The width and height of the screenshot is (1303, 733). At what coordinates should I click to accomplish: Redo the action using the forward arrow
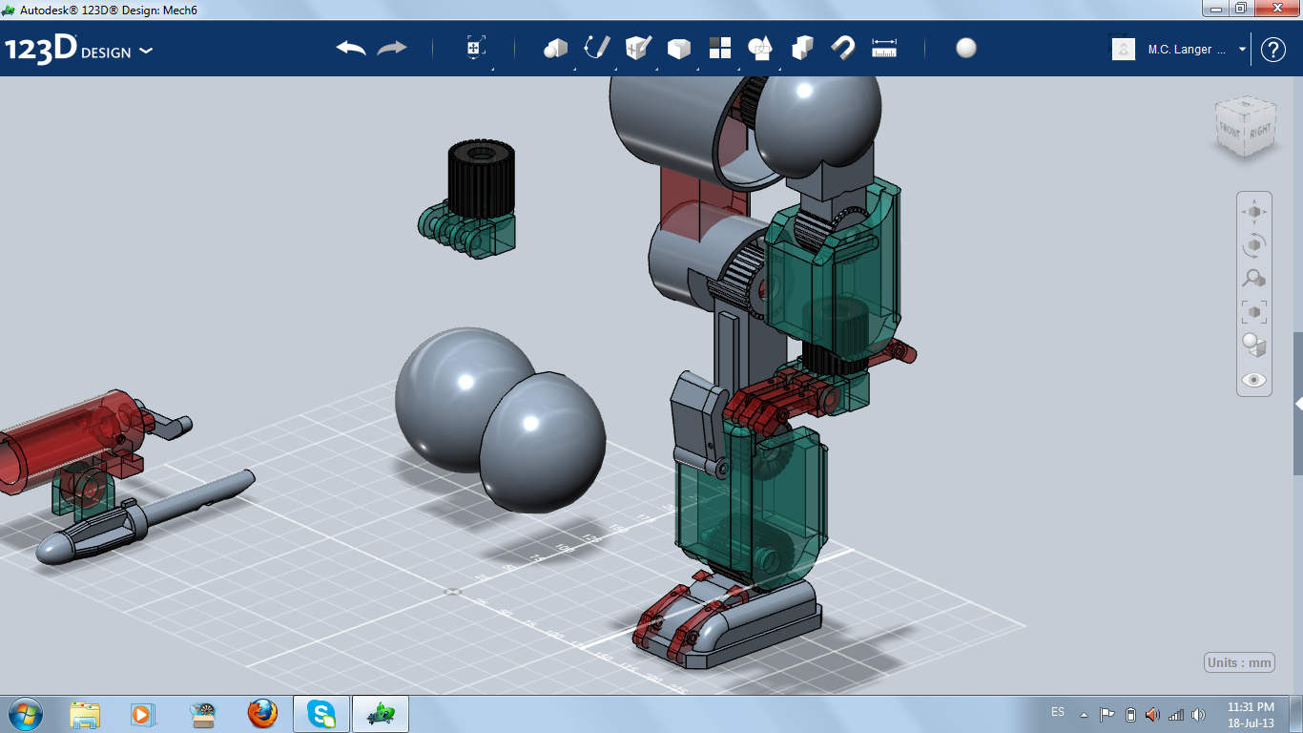392,49
